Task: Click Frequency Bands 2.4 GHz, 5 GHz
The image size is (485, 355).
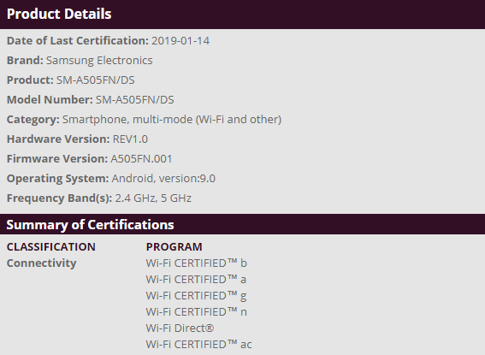Action: 153,198
